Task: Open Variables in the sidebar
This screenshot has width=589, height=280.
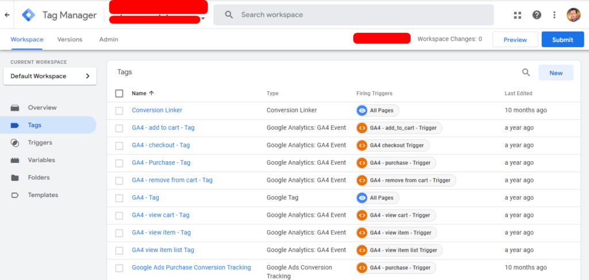Action: [41, 160]
